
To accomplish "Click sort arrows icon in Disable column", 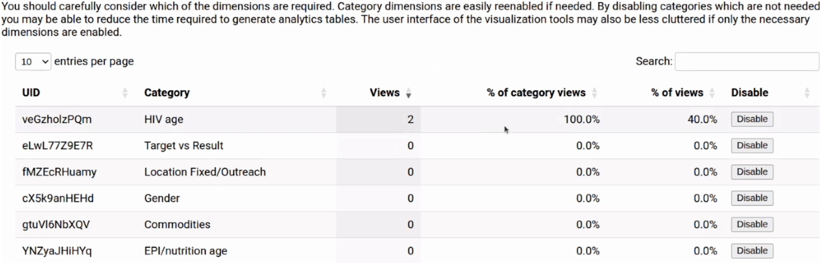I will [807, 93].
